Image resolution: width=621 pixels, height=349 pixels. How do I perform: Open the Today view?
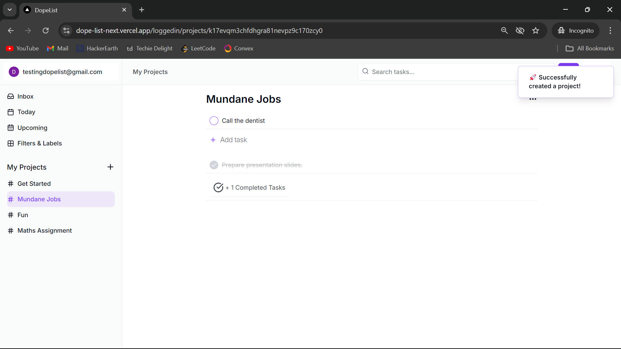[x=26, y=112]
